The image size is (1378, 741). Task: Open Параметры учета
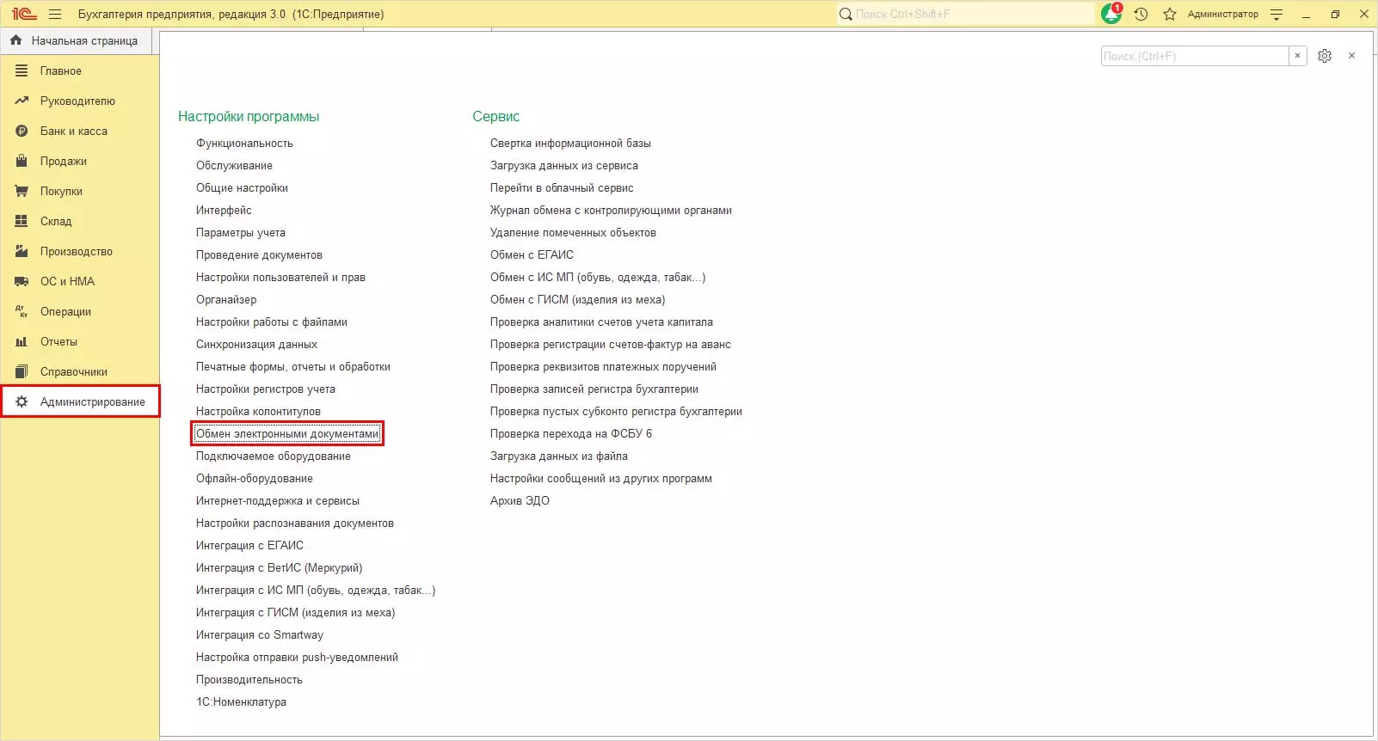click(x=241, y=232)
